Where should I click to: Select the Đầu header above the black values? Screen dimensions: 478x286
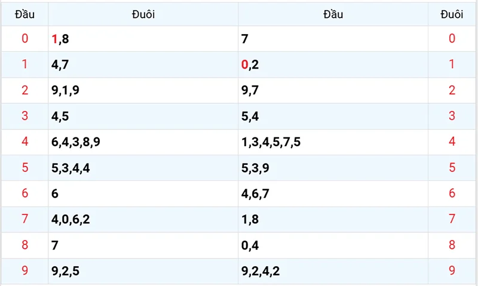[333, 15]
